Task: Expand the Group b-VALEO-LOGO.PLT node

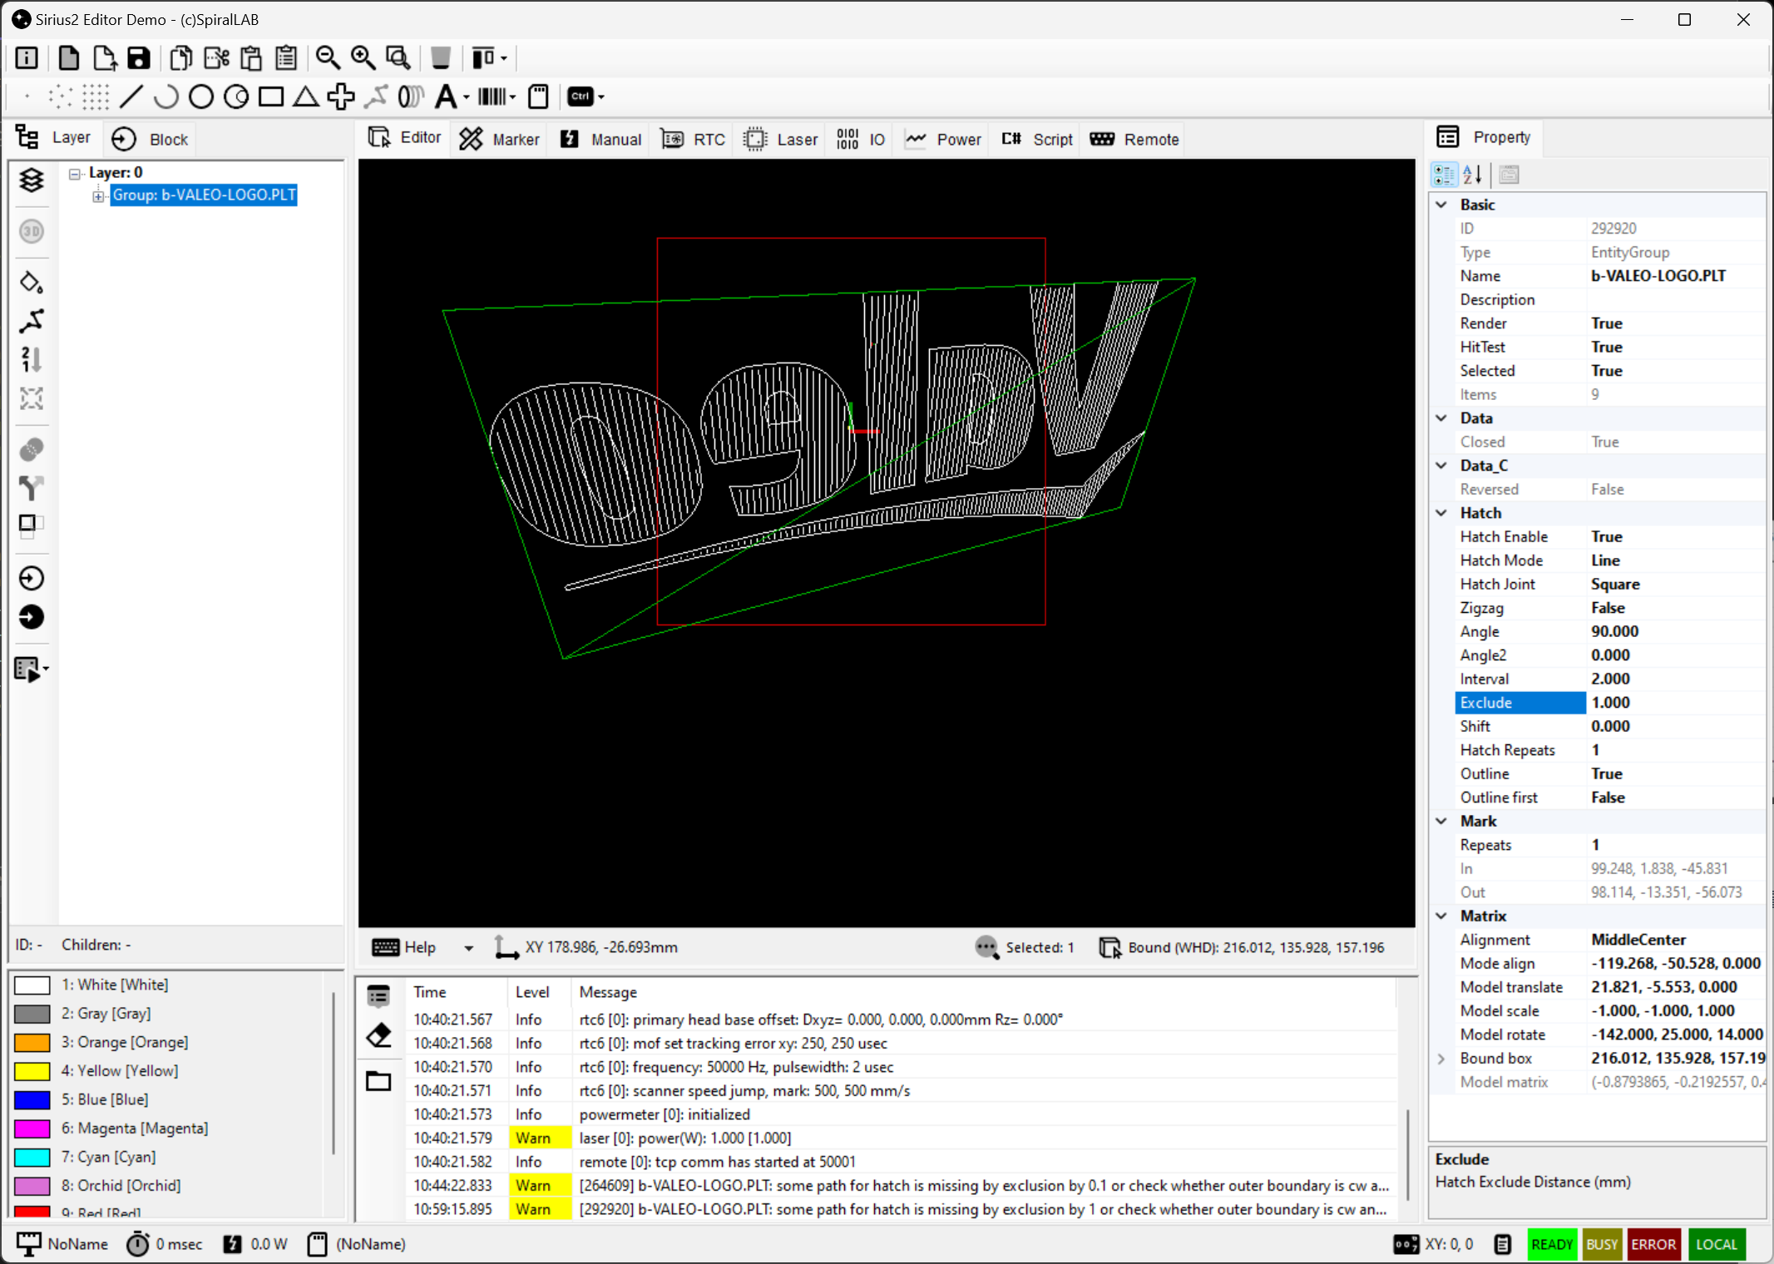Action: coord(98,195)
